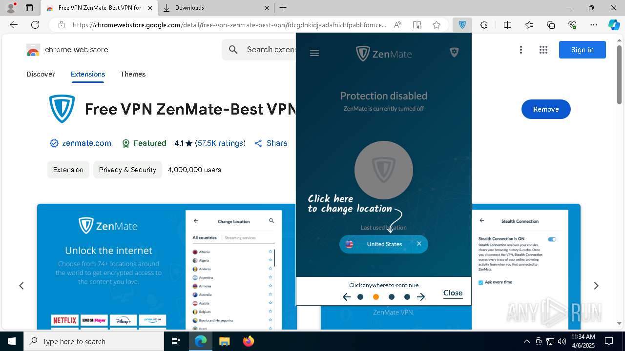Click Share link
The image size is (625, 351).
click(271, 143)
